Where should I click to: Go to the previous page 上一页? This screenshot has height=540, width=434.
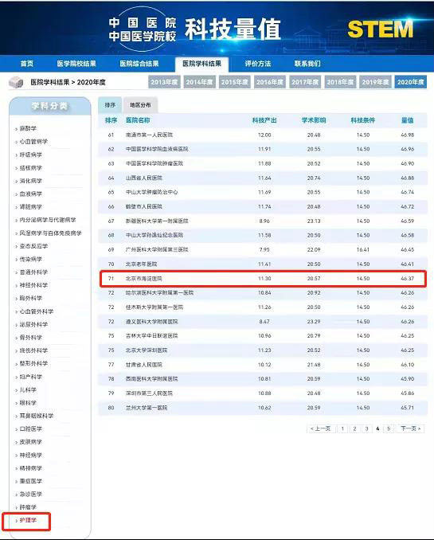coord(321,428)
